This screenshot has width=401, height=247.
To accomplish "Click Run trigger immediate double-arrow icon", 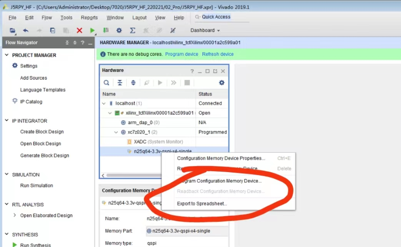I will pos(174,83).
